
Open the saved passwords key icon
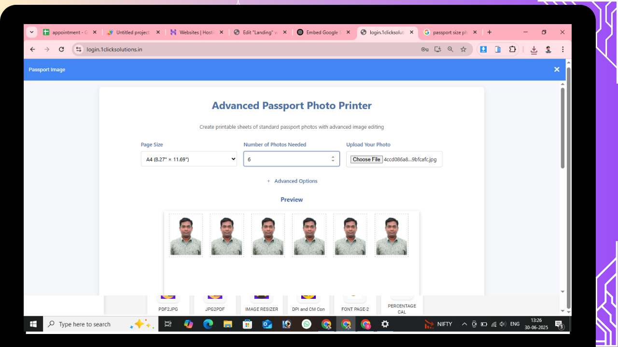pyautogui.click(x=425, y=49)
